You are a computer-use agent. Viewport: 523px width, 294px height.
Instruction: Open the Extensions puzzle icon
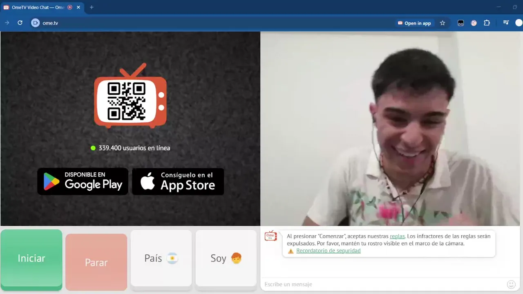[x=487, y=23]
